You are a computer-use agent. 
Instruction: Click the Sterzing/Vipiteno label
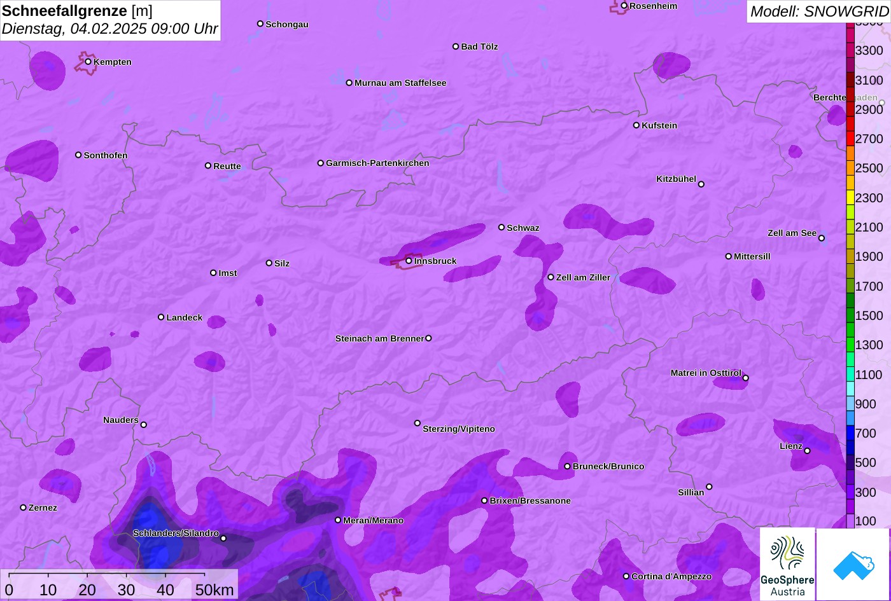[x=459, y=429]
